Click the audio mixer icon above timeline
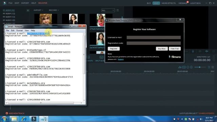The image size is (217, 122). click(x=180, y=67)
